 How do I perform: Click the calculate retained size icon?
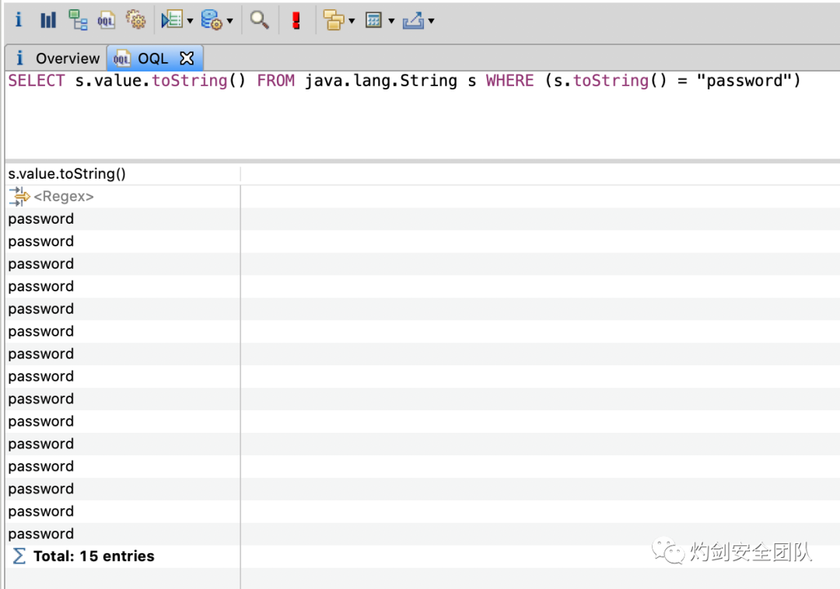click(x=373, y=20)
